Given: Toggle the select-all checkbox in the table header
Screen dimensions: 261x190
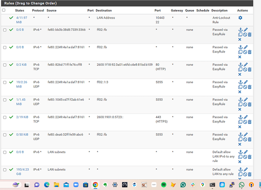Looking at the screenshot, I should click(x=4, y=10).
